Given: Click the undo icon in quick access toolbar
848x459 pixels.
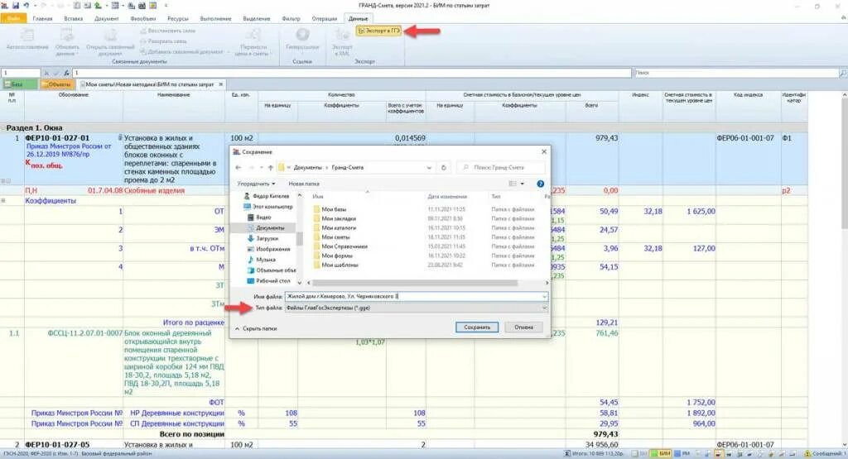Looking at the screenshot, I should pos(26,6).
